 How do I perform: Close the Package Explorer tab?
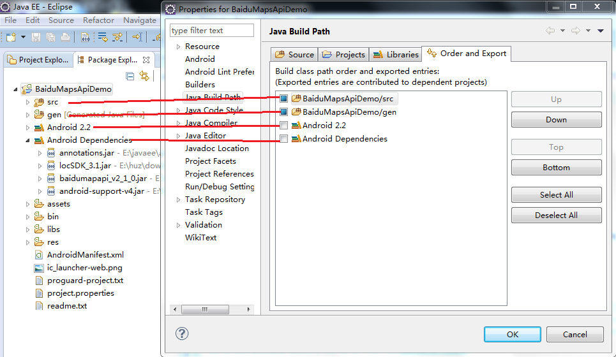(146, 60)
